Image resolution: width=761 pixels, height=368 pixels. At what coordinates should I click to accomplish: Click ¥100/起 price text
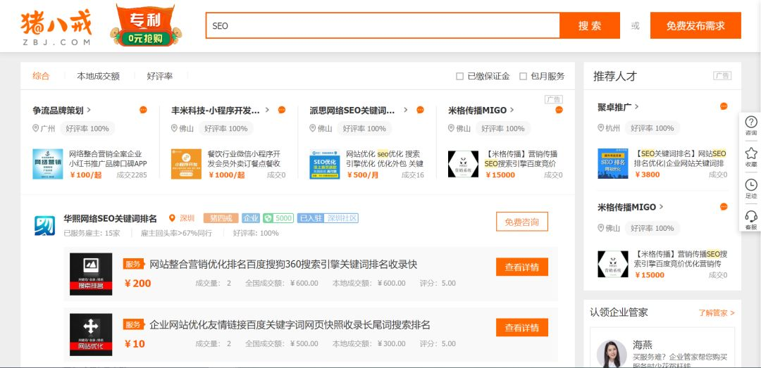[86, 175]
